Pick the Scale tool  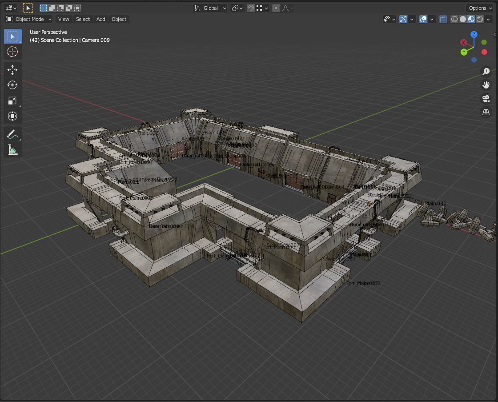(12, 100)
